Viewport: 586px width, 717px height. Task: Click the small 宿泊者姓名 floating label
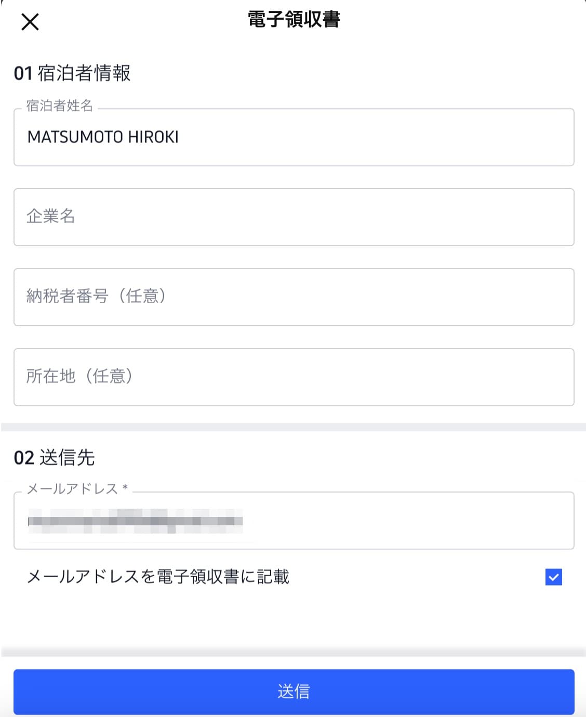pos(60,105)
